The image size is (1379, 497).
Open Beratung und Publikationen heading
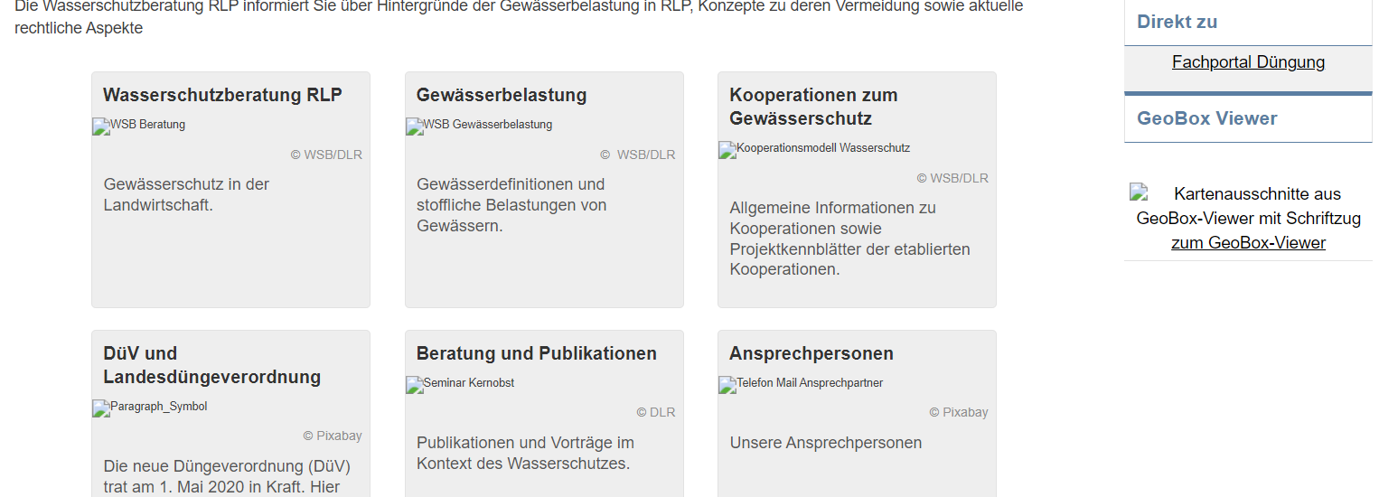pyautogui.click(x=537, y=353)
